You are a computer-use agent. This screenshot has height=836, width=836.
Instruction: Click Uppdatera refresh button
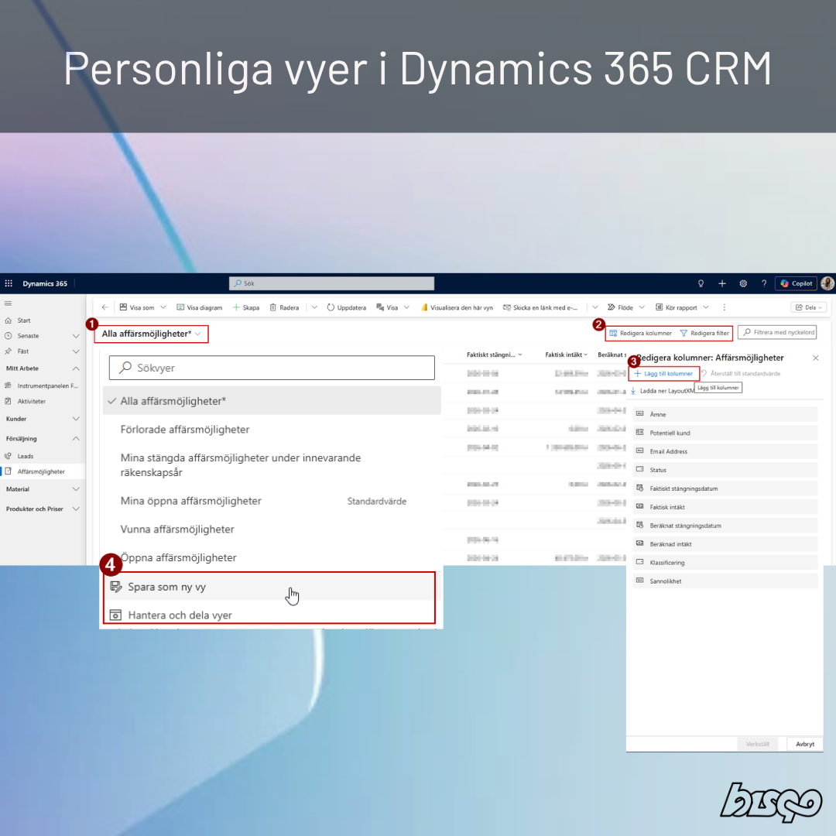point(347,307)
